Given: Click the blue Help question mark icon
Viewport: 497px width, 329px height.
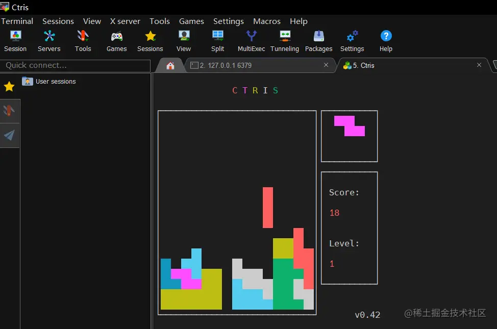Looking at the screenshot, I should [386, 36].
